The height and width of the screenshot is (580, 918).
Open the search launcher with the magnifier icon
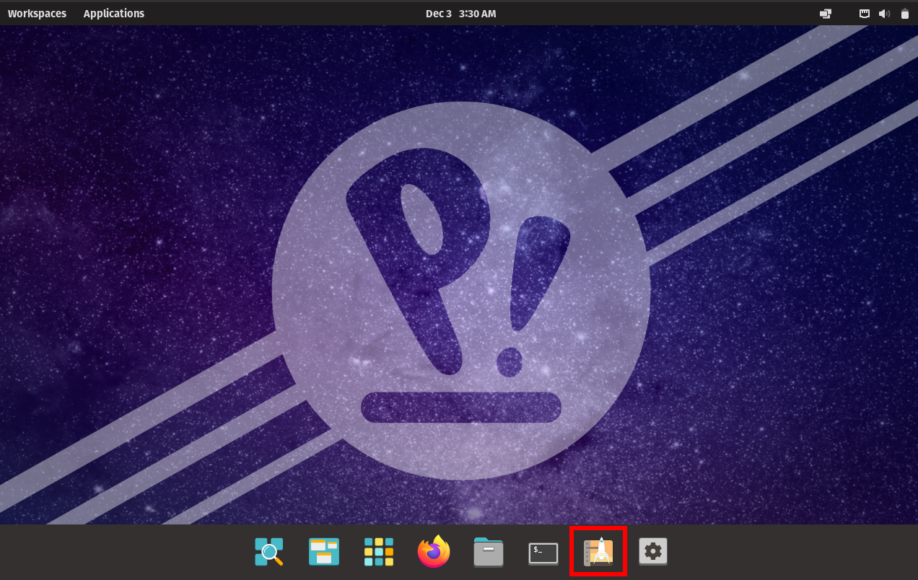click(268, 552)
